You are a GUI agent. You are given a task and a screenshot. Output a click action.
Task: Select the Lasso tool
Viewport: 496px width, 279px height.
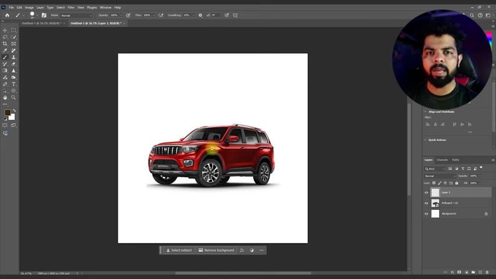[x=5, y=37]
